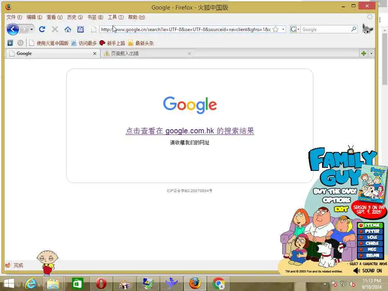Screen dimensions: 388x291
Task: Click BUY THE DVD! in Family Guy widget
Action: (335, 191)
